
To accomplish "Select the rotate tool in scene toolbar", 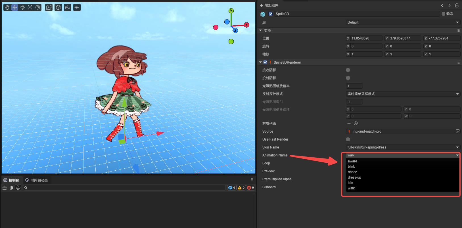I will 22,7.
